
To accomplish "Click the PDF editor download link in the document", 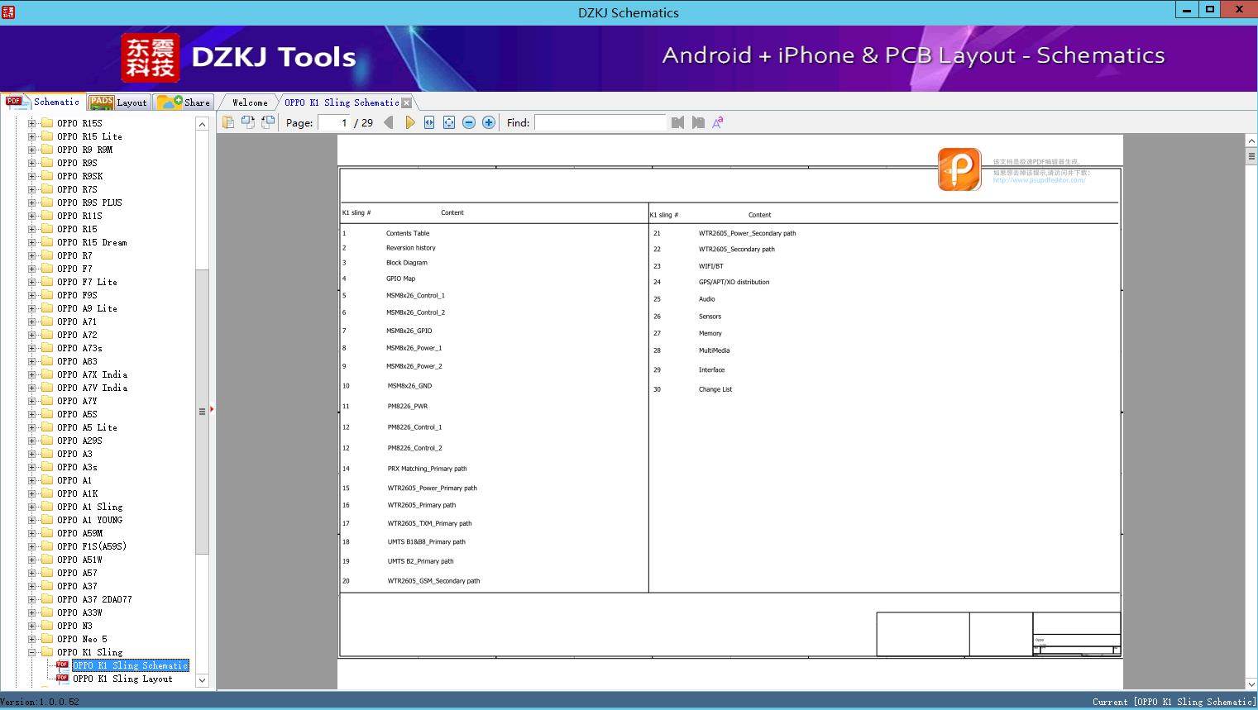I will tap(1039, 180).
